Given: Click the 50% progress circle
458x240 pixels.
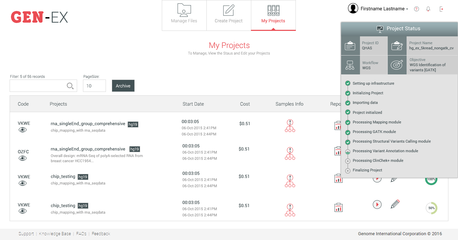Looking at the screenshot, I should pyautogui.click(x=431, y=208).
